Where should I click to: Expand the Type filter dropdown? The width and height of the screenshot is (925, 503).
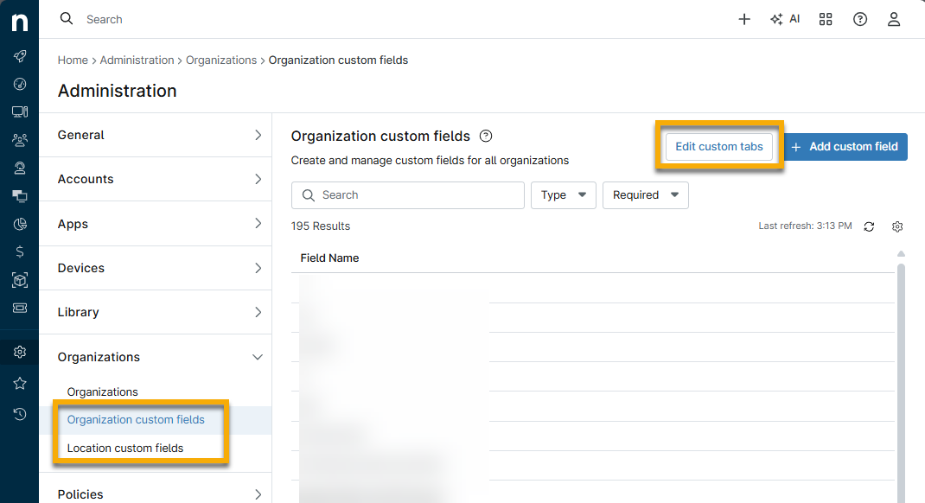tap(563, 195)
